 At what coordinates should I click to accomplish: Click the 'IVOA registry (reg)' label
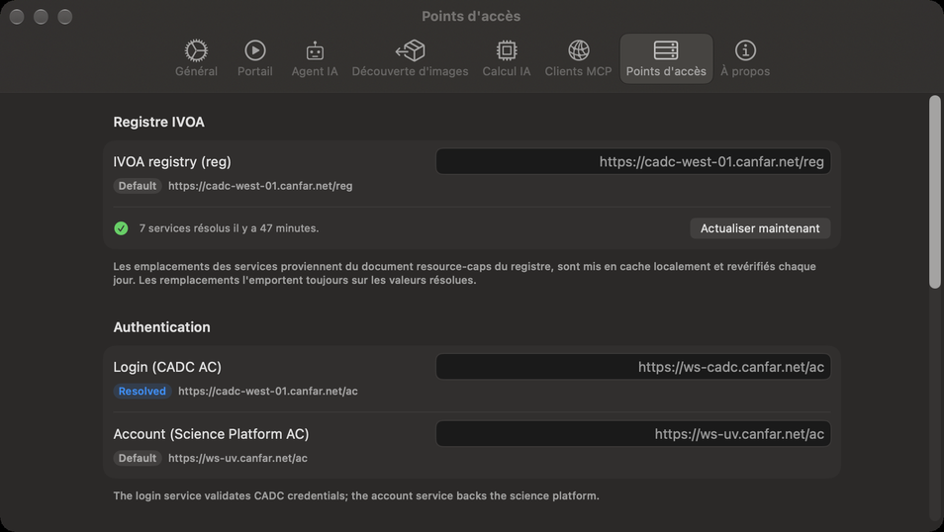coord(172,161)
